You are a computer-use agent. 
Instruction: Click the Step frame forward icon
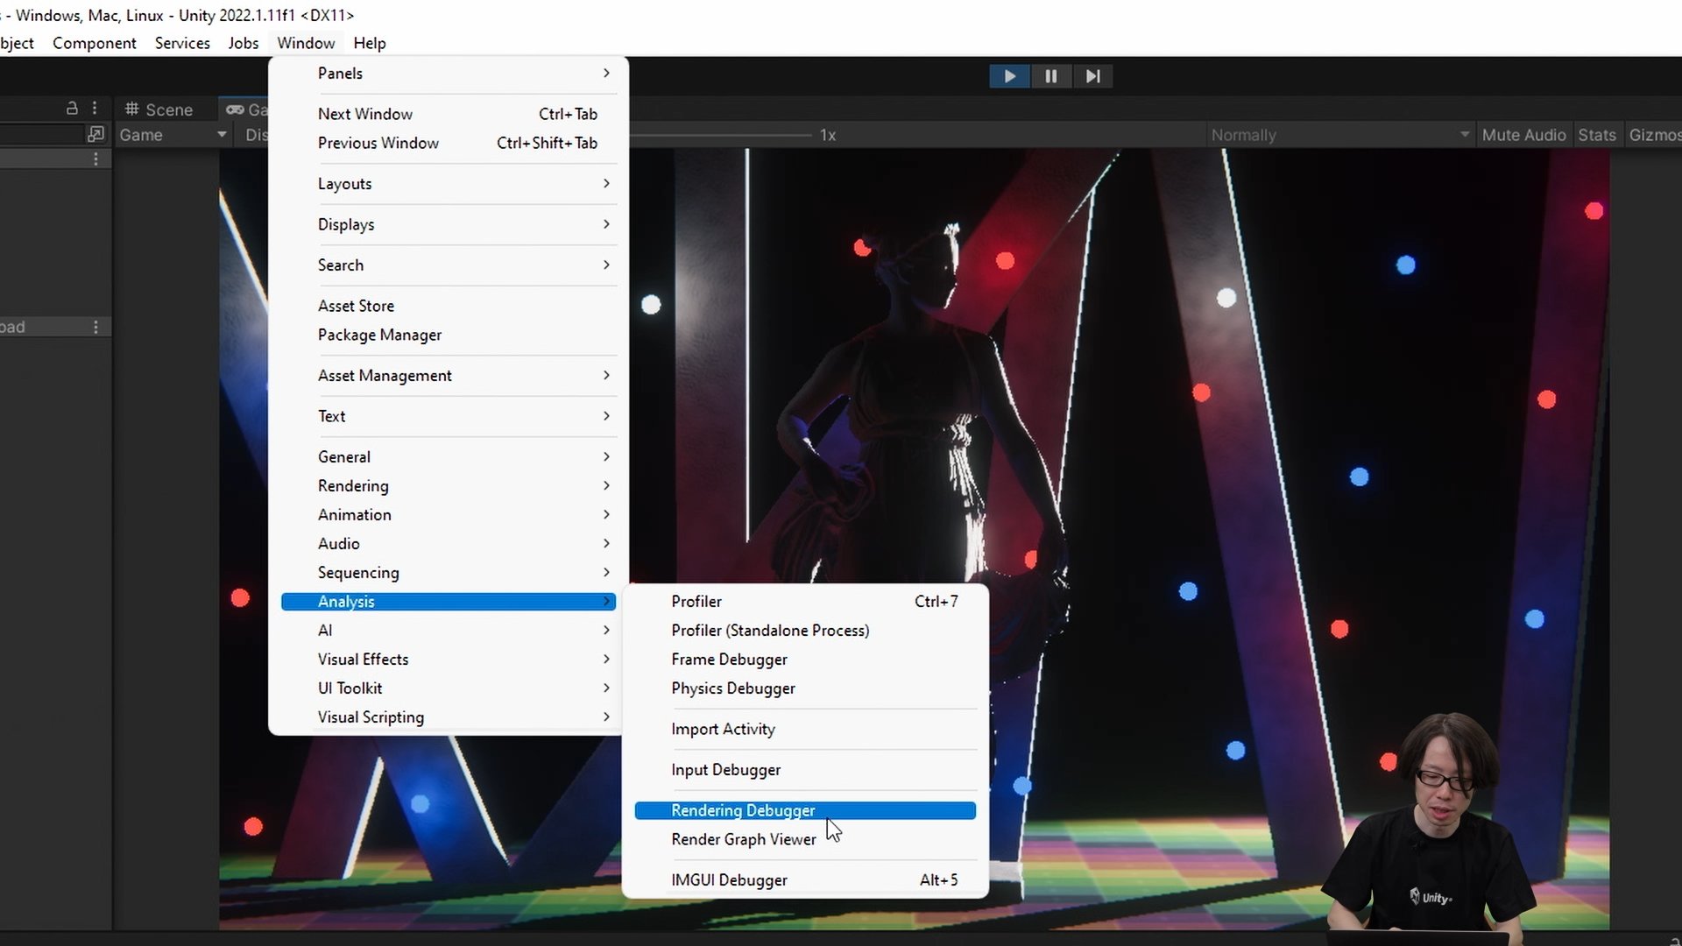[x=1092, y=76]
